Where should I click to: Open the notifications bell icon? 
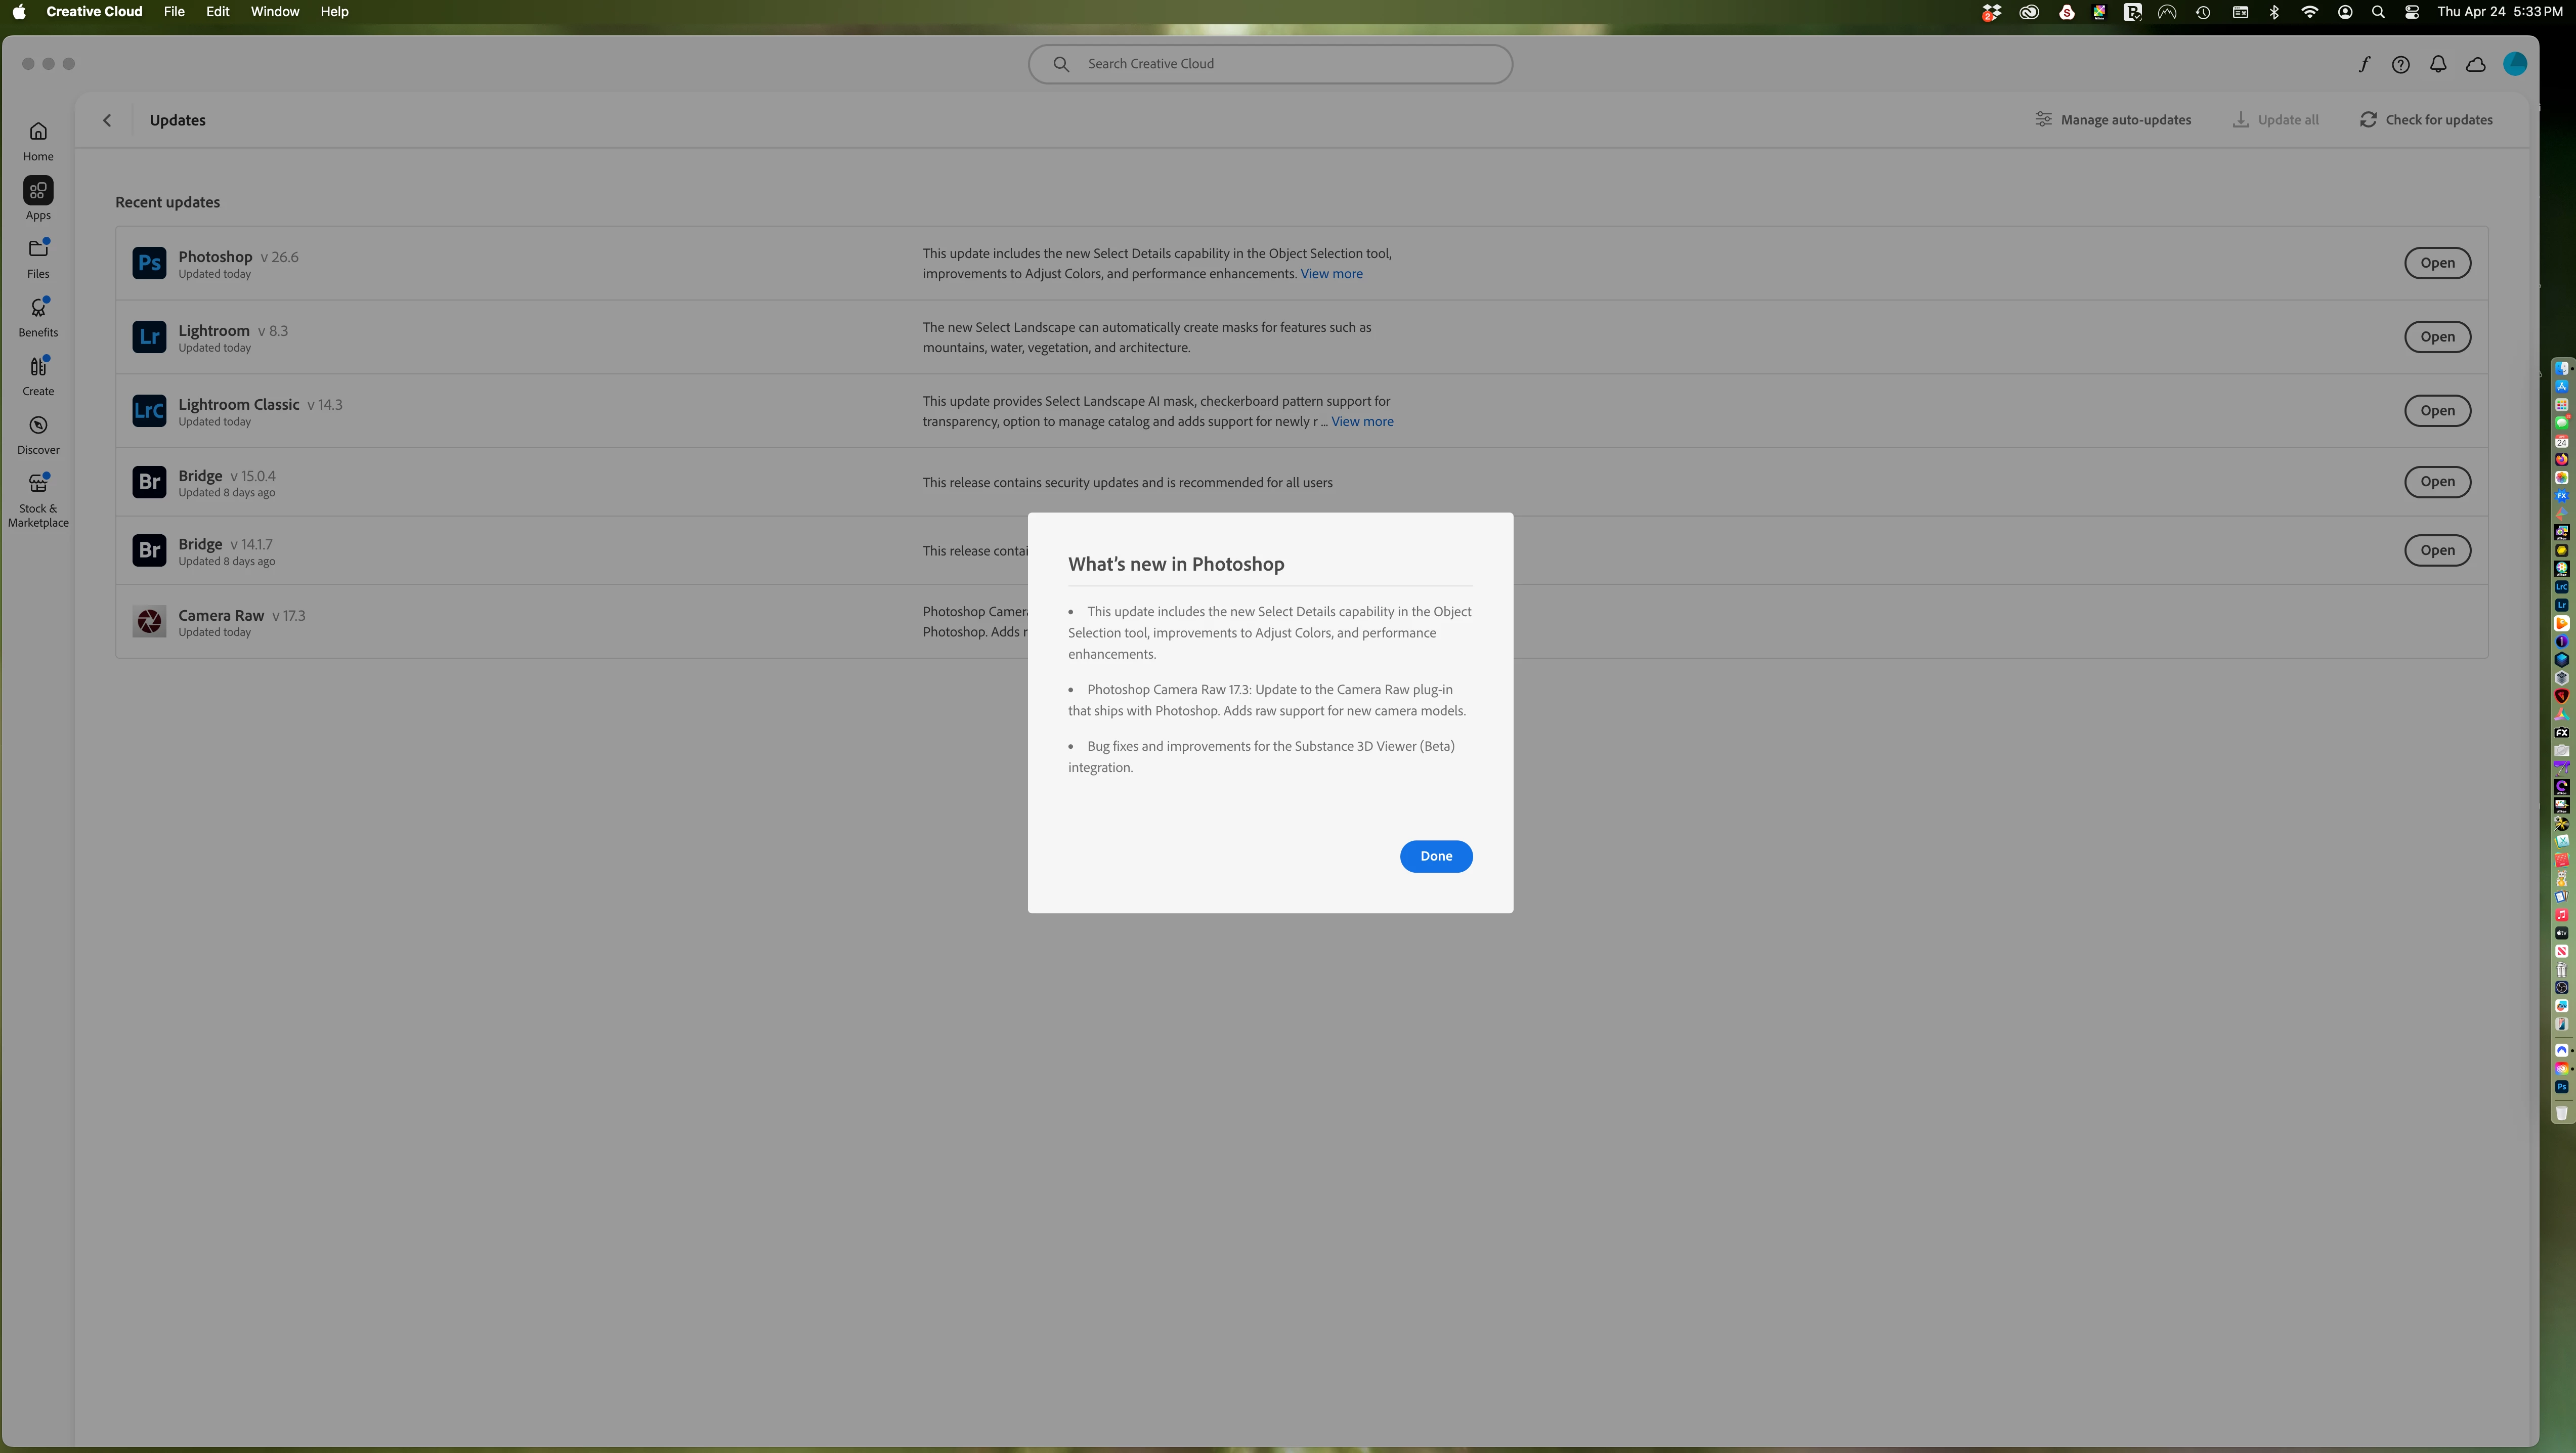click(x=2438, y=65)
